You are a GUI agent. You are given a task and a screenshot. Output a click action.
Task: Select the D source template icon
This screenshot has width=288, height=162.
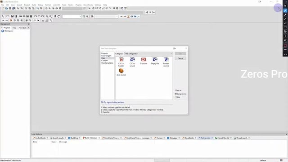pyautogui.click(x=144, y=60)
